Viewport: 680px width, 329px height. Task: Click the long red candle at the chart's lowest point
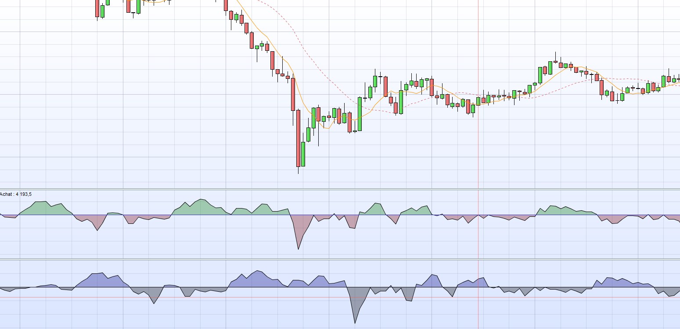[x=299, y=138]
